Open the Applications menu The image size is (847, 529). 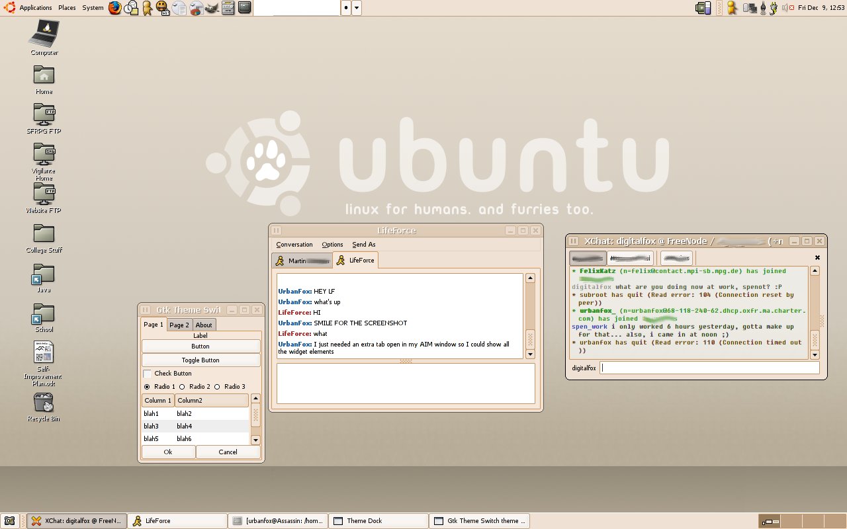pos(36,8)
